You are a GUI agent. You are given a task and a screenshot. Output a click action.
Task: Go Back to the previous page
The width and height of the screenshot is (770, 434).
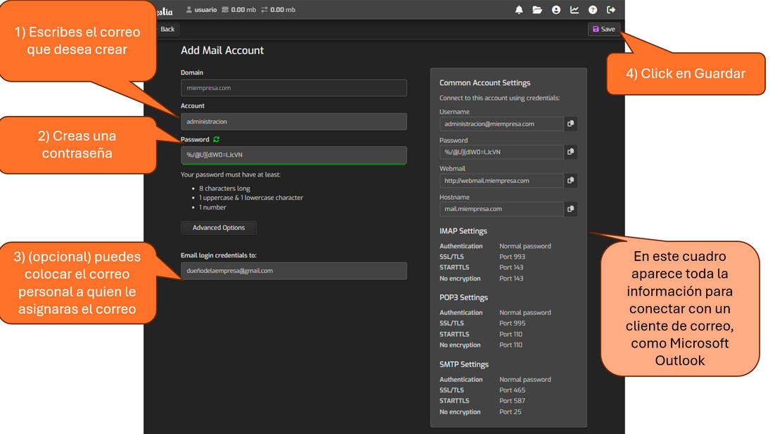tap(167, 29)
